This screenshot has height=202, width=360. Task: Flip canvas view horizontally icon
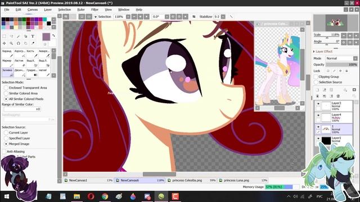tap(194, 17)
